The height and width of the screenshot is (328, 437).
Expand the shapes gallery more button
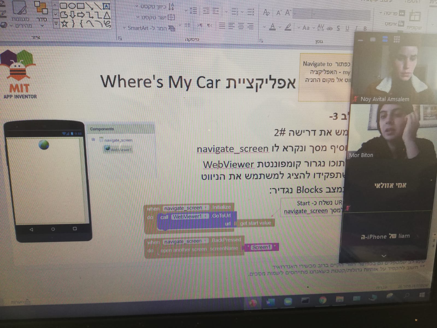55,24
